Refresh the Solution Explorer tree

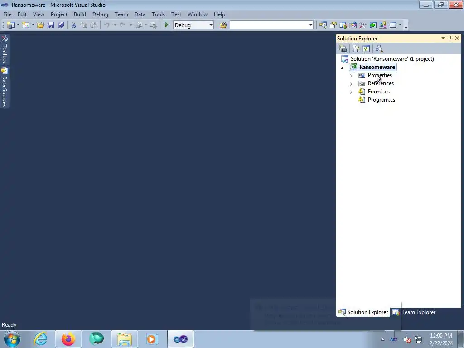(366, 48)
